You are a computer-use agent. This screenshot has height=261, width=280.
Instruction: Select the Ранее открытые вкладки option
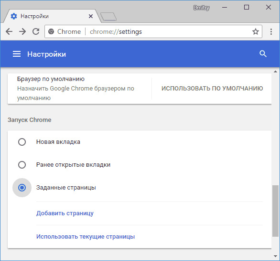(x=22, y=165)
